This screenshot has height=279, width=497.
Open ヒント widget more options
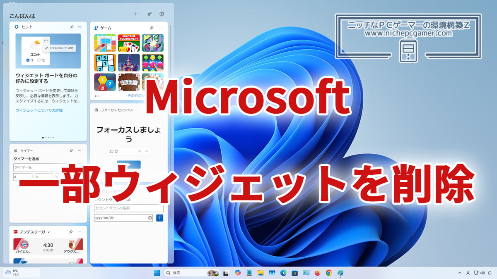coord(80,27)
